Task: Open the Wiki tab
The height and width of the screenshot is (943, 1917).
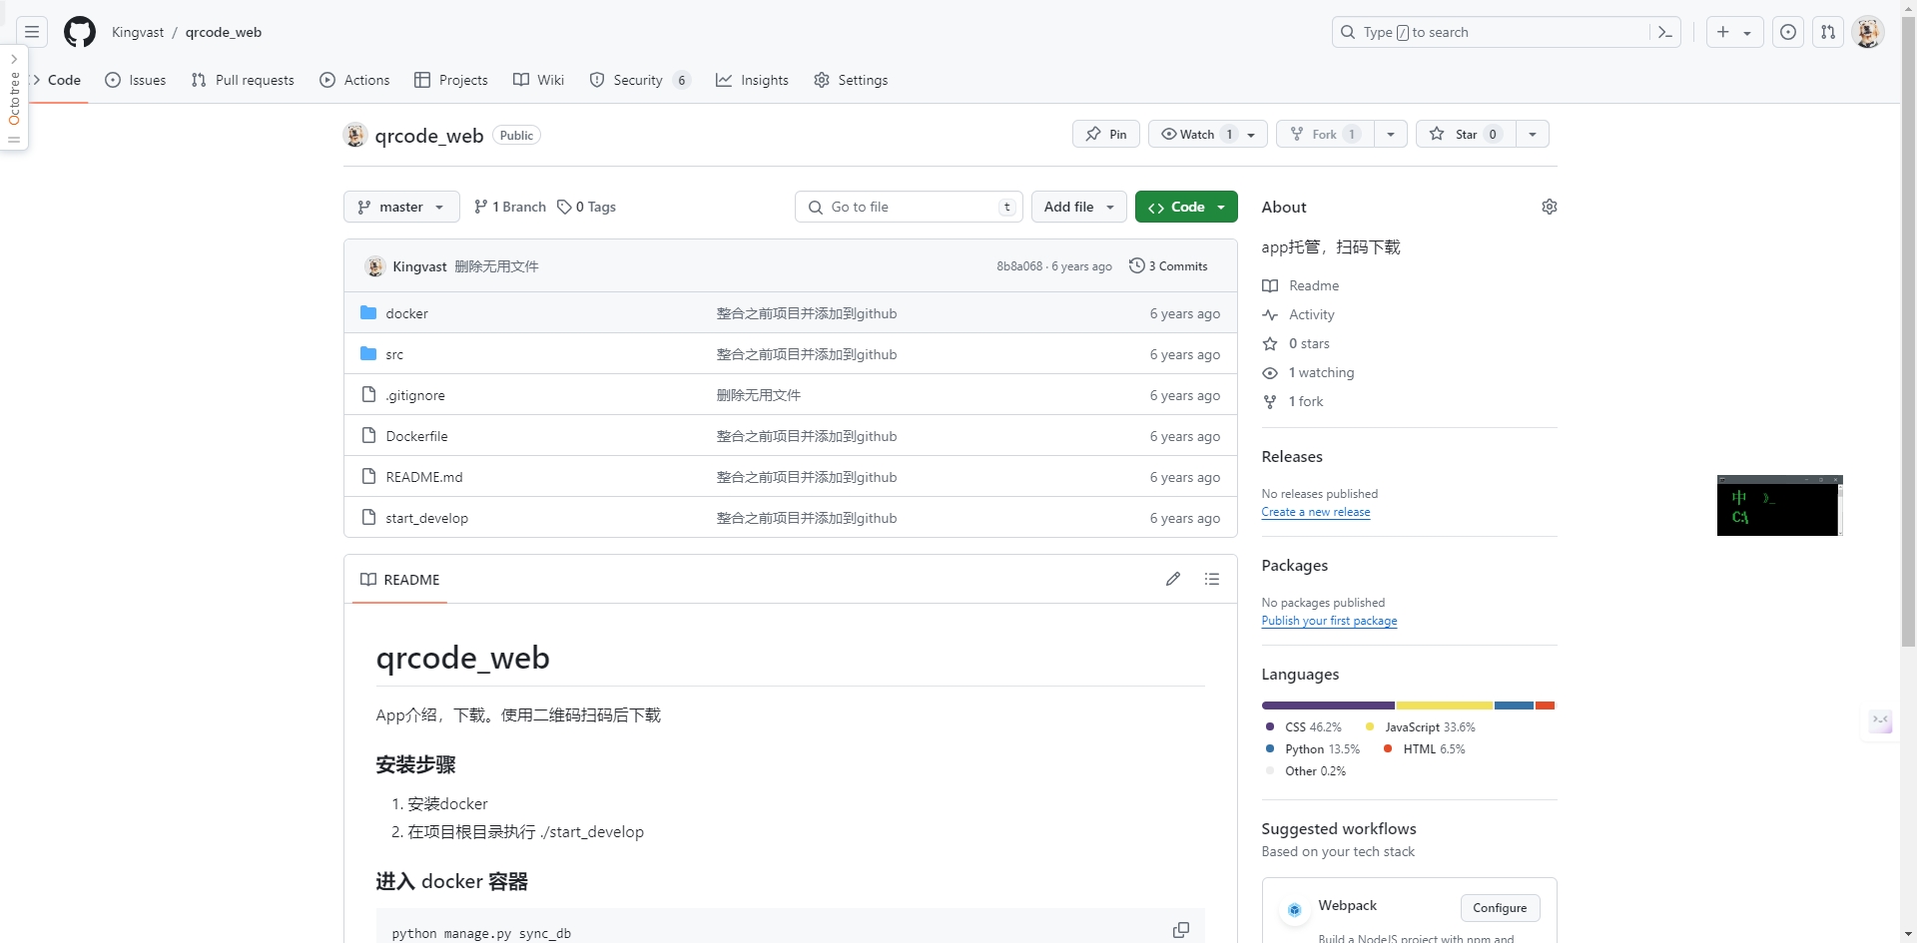Action: point(539,80)
